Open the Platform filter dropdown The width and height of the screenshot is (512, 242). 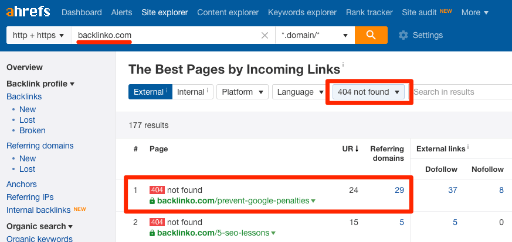242,92
